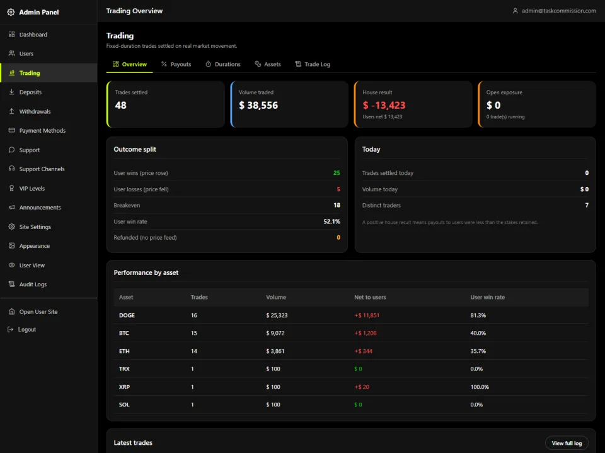The height and width of the screenshot is (453, 605).
Task: Click the SOL asset row
Action: (x=351, y=405)
